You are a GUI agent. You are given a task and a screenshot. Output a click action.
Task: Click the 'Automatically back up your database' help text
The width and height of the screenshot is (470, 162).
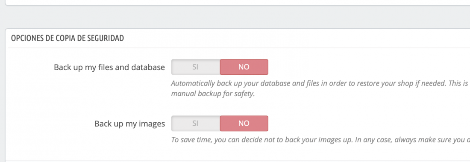tap(320, 83)
